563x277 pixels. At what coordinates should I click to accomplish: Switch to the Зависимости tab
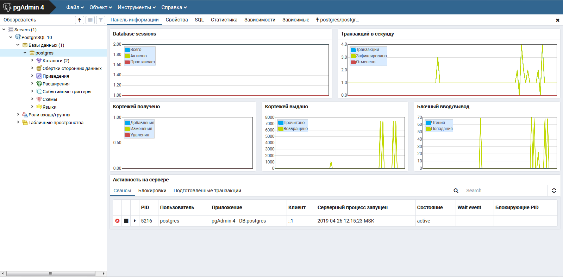[260, 20]
